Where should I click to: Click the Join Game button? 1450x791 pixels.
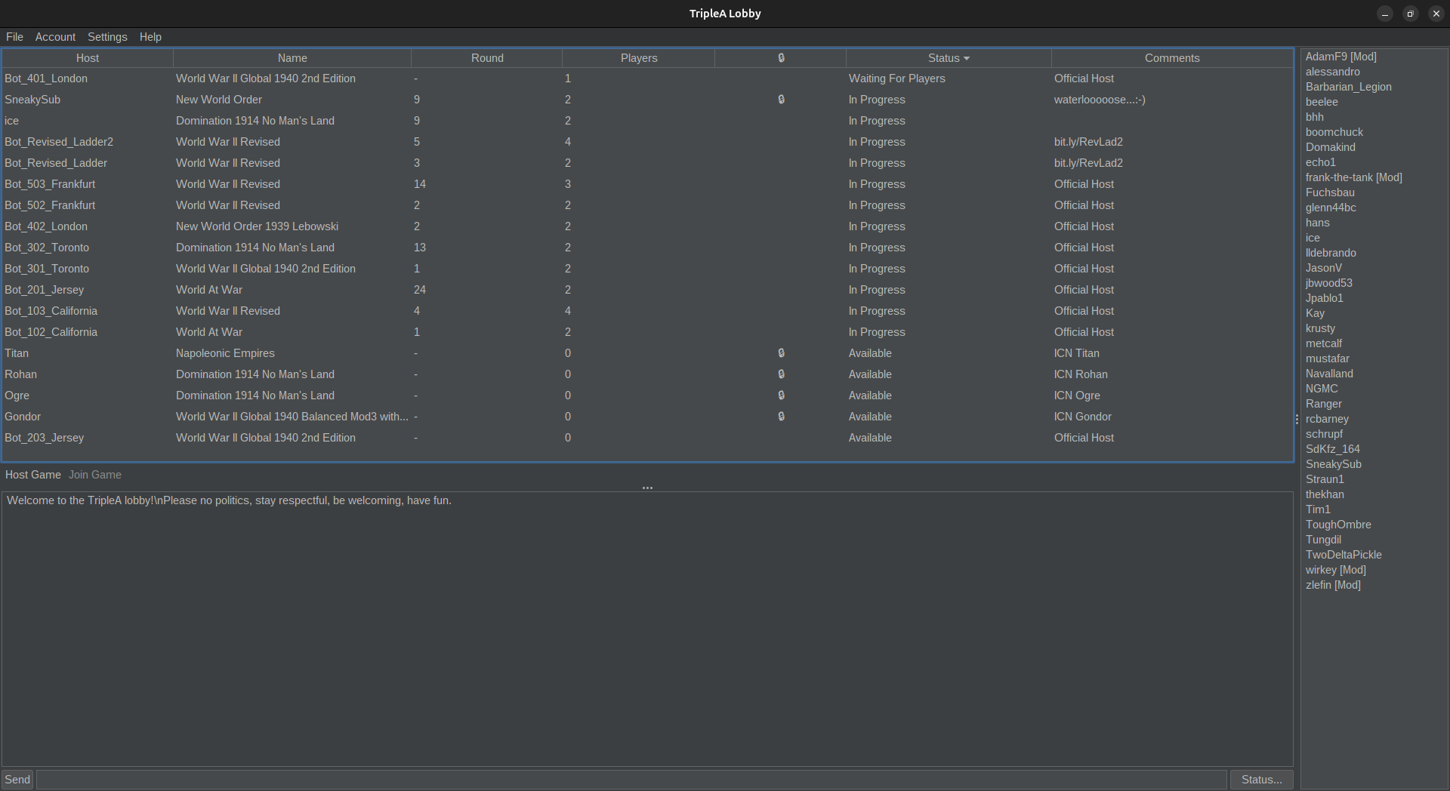(95, 475)
